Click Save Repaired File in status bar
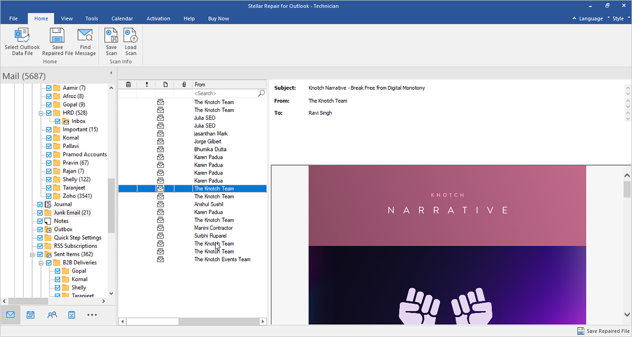The height and width of the screenshot is (337, 632). click(603, 331)
